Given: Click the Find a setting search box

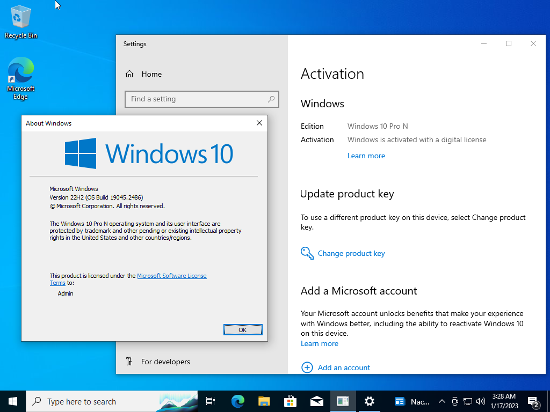Looking at the screenshot, I should point(202,99).
